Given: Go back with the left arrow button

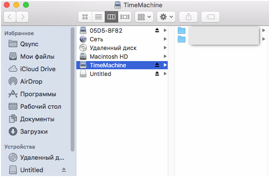Looking at the screenshot, I should click(x=10, y=17).
